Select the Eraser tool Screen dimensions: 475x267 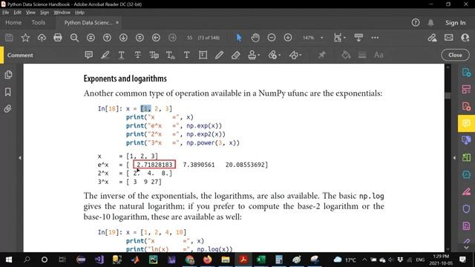[236, 55]
